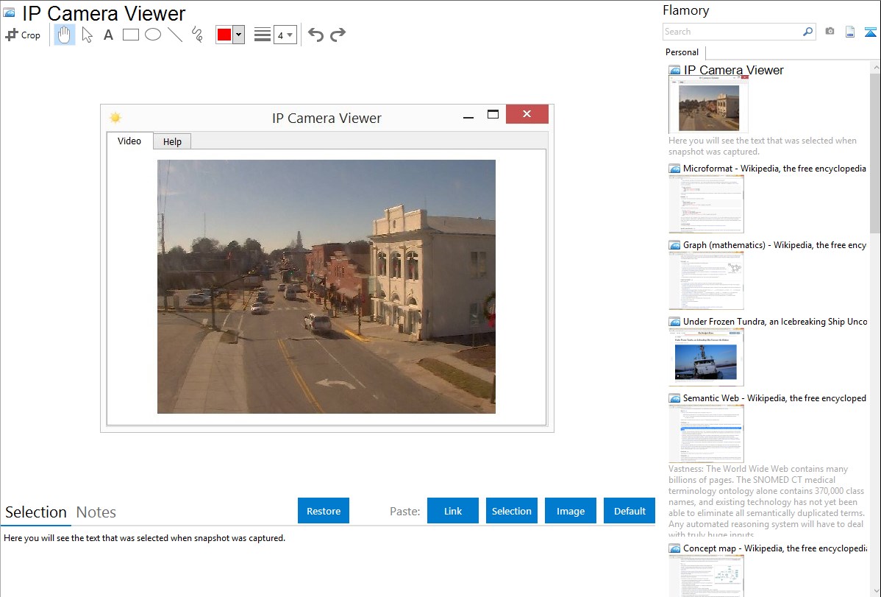881x597 pixels.
Task: Click the magnifier search icon in Flamory
Action: coord(808,32)
